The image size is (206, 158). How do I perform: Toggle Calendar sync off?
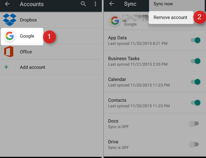point(195,82)
